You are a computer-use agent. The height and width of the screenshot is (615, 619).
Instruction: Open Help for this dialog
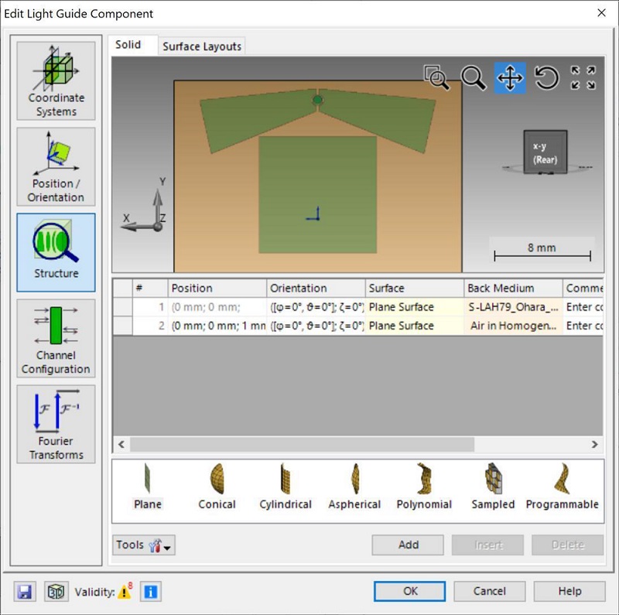pyautogui.click(x=569, y=591)
